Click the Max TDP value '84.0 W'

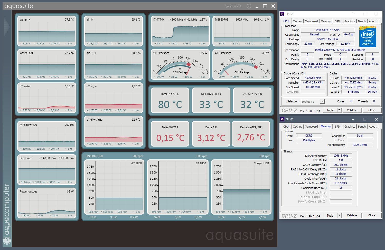349,34
